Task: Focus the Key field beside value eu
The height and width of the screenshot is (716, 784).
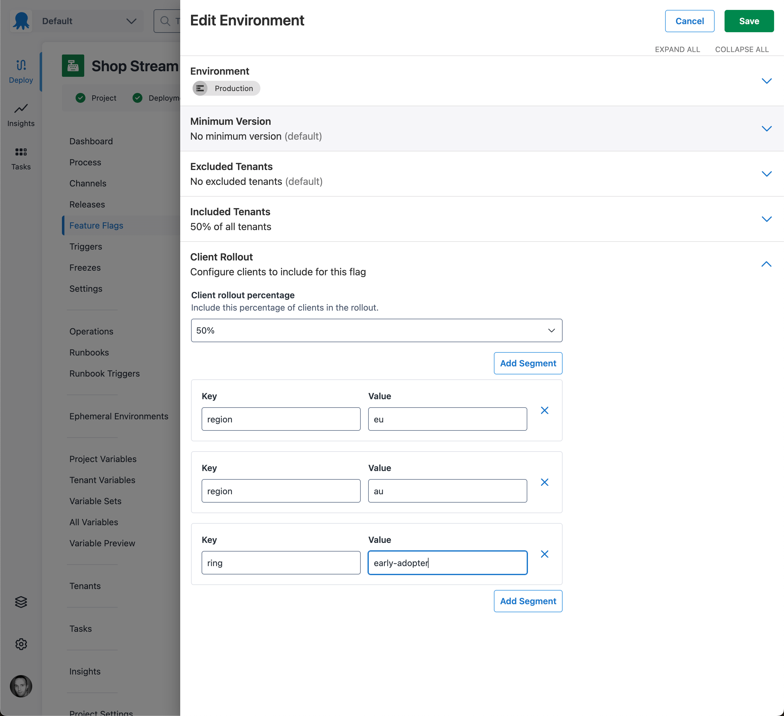Action: coord(281,419)
